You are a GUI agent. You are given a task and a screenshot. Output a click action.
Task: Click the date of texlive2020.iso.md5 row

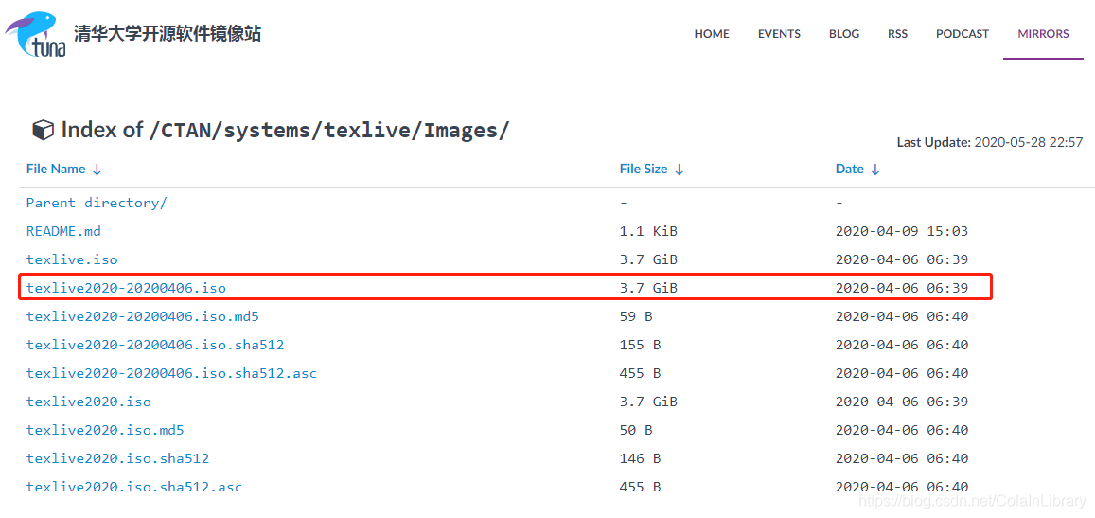902,430
